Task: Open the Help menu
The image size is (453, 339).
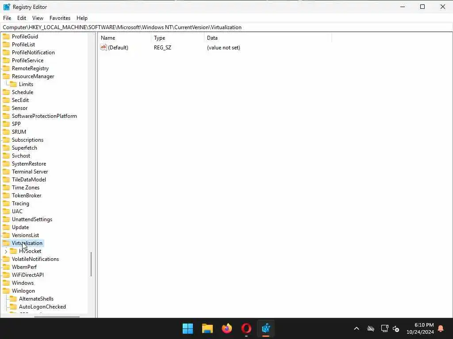Action: 82,18
